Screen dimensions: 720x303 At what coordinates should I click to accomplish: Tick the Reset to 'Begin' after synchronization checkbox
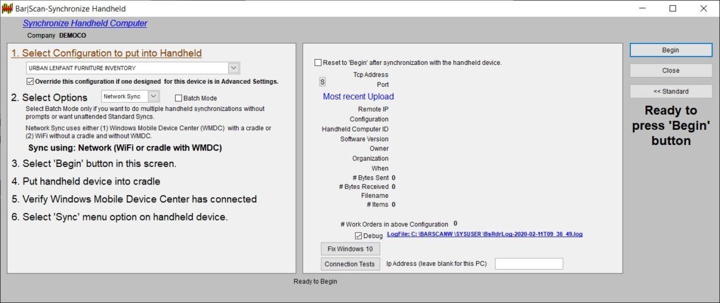318,63
